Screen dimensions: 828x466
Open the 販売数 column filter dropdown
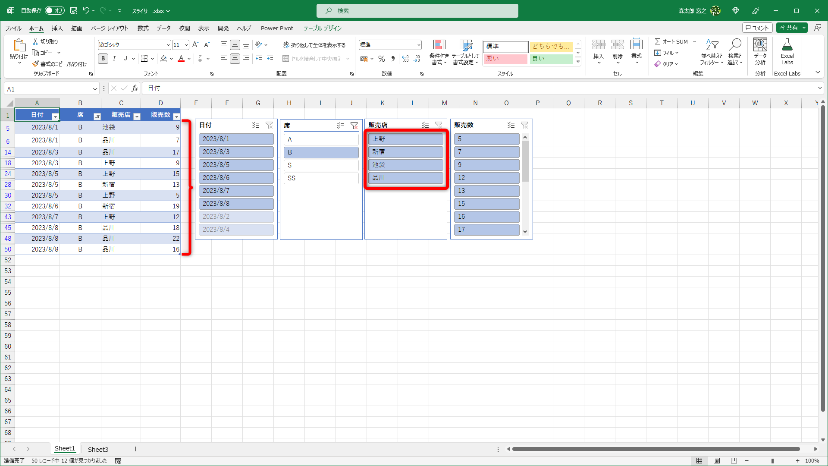[176, 116]
